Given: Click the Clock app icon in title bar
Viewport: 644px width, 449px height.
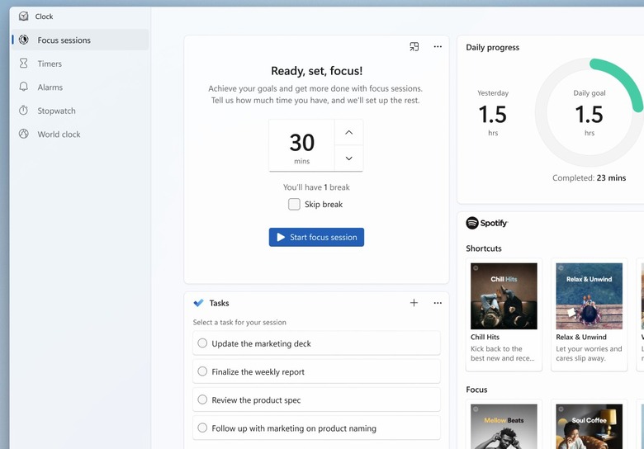Looking at the screenshot, I should point(24,16).
